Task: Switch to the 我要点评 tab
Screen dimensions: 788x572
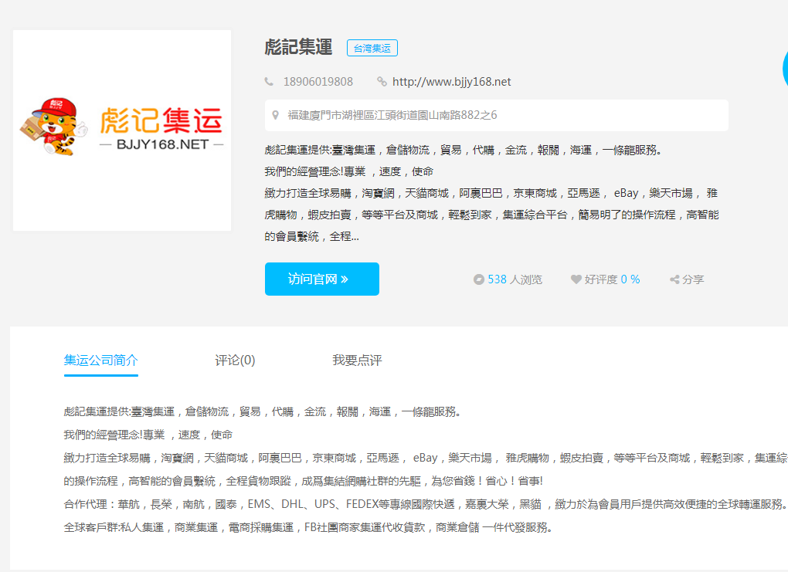Action: click(358, 360)
